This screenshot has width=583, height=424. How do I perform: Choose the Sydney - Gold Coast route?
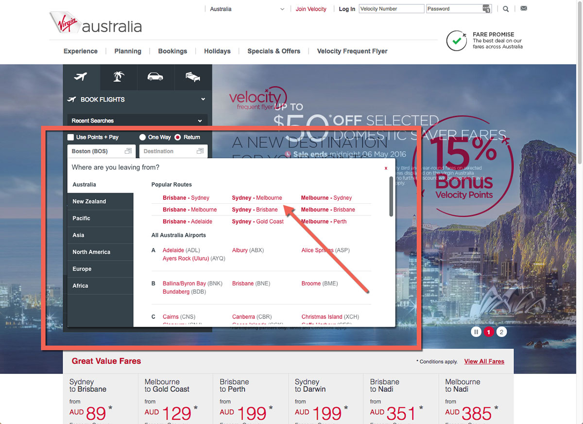[x=257, y=221]
